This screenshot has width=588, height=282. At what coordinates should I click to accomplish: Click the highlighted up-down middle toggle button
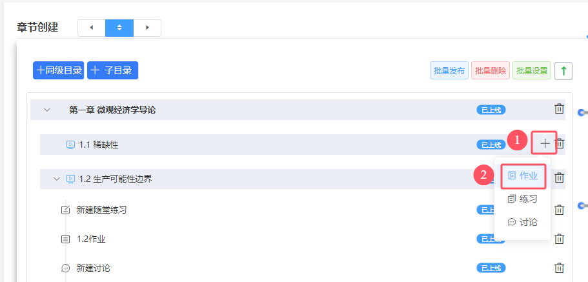(x=119, y=28)
